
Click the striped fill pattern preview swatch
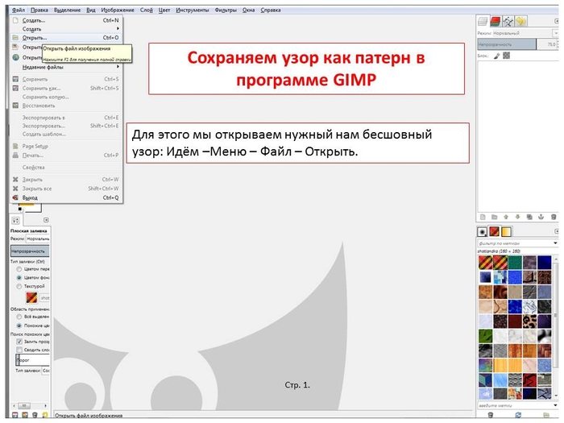tap(31, 298)
